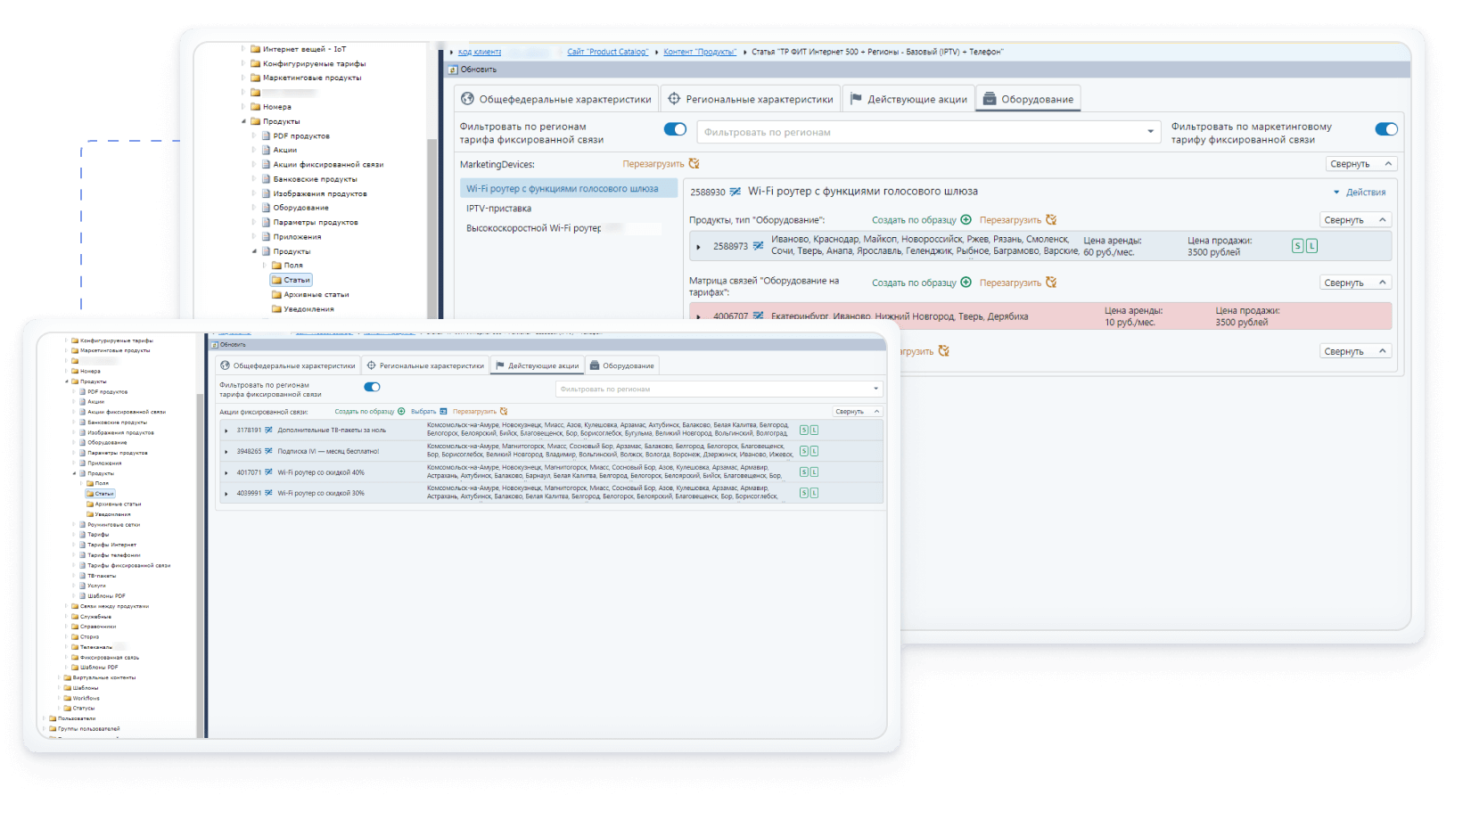Click L badge in row 4039991
The height and width of the screenshot is (820, 1471).
tap(814, 493)
